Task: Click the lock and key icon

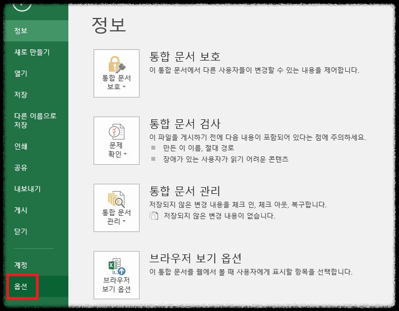Action: (117, 64)
